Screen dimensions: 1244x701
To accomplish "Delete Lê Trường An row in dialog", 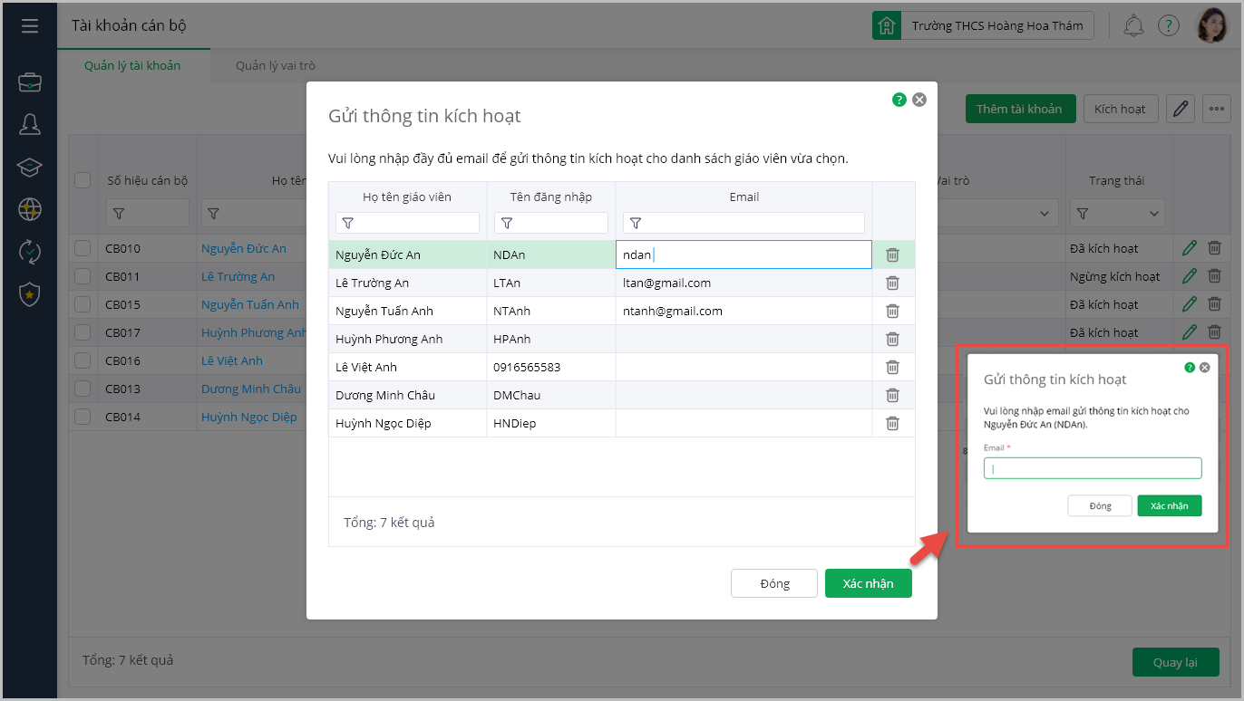I will (x=892, y=283).
